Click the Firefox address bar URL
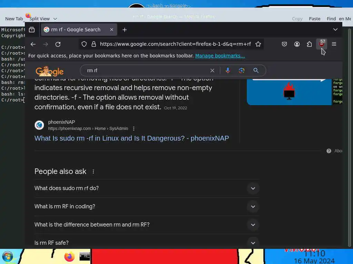 [175, 44]
